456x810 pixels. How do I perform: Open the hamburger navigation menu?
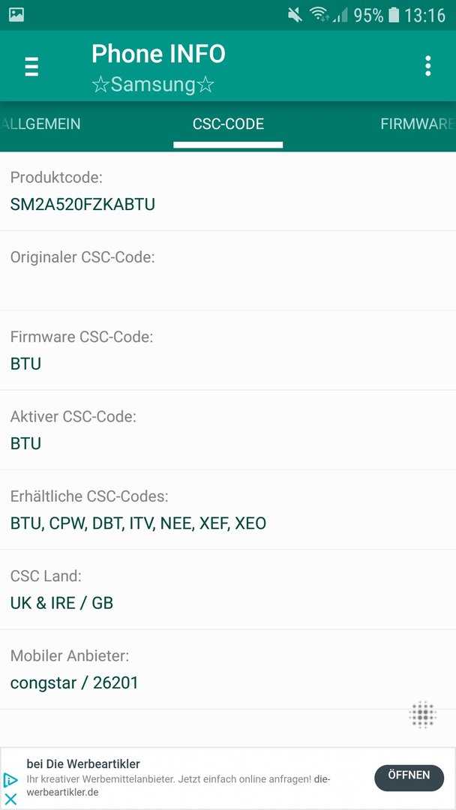pos(31,67)
